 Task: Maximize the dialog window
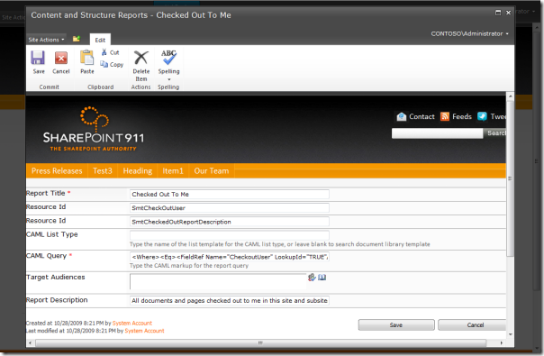point(498,13)
